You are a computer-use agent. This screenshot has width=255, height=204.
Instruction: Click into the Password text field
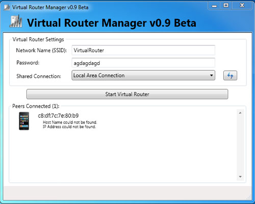click(x=143, y=63)
